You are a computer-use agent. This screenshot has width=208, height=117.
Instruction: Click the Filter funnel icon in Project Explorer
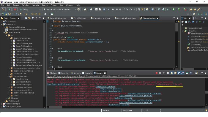click(33, 18)
